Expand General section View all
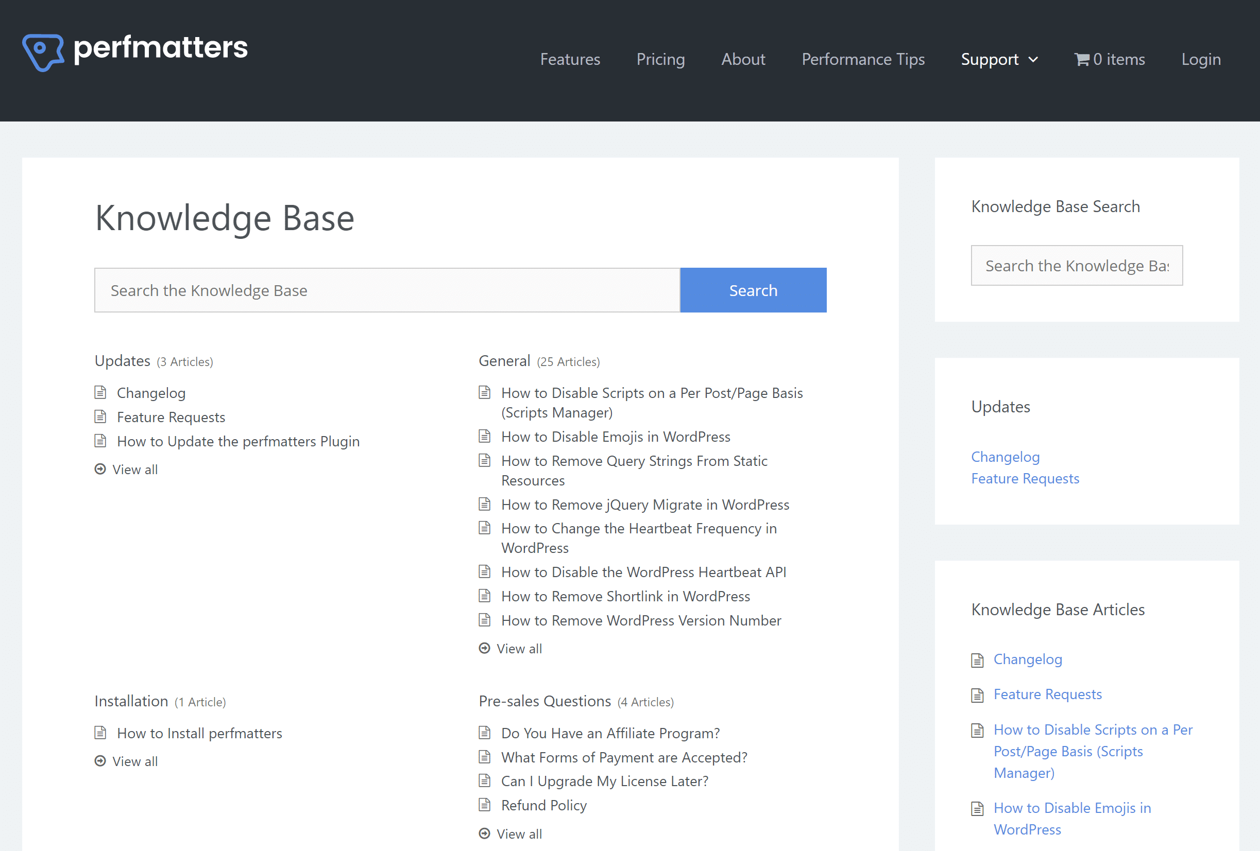This screenshot has height=851, width=1260. pos(520,648)
